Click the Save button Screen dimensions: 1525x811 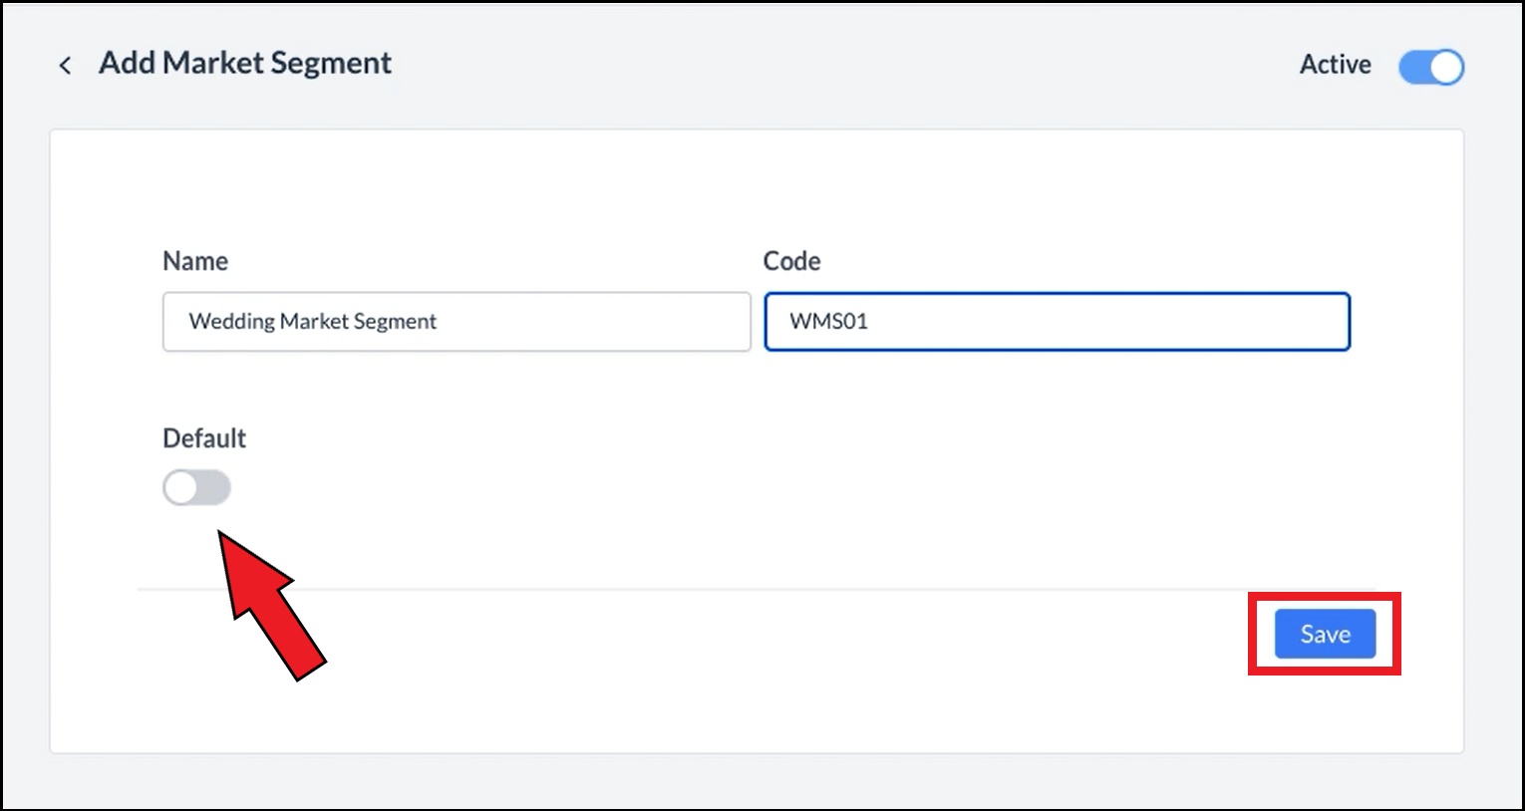(x=1325, y=635)
